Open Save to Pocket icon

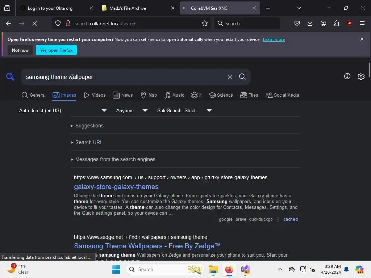[x=297, y=23]
